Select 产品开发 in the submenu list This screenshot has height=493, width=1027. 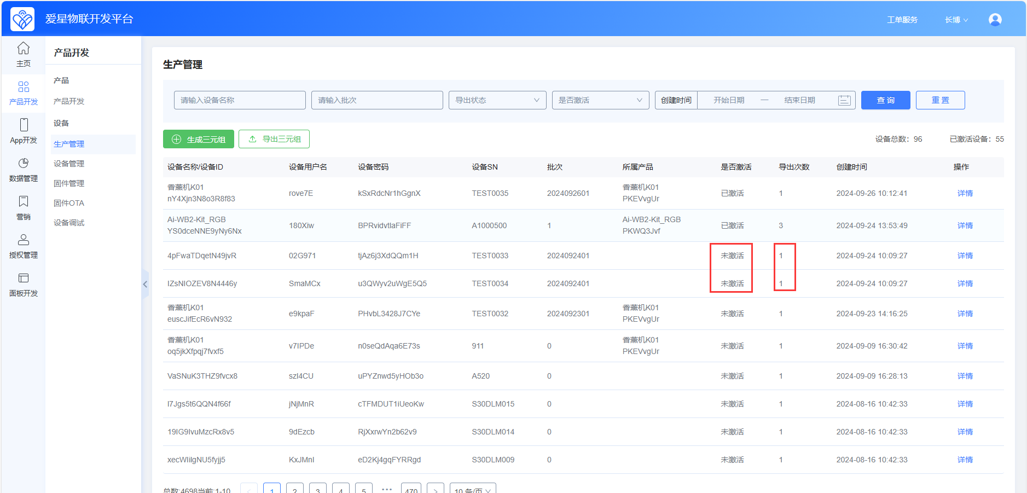click(69, 101)
